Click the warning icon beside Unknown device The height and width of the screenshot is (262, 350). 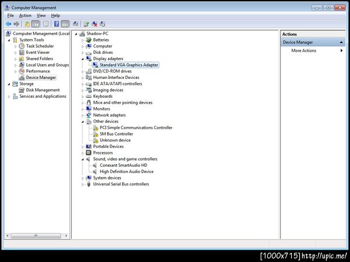click(96, 140)
